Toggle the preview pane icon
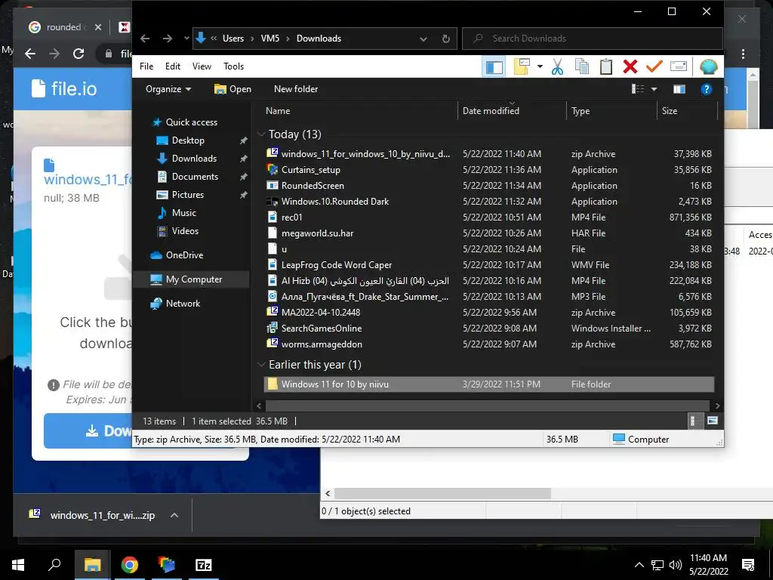The height and width of the screenshot is (580, 773). (x=679, y=89)
